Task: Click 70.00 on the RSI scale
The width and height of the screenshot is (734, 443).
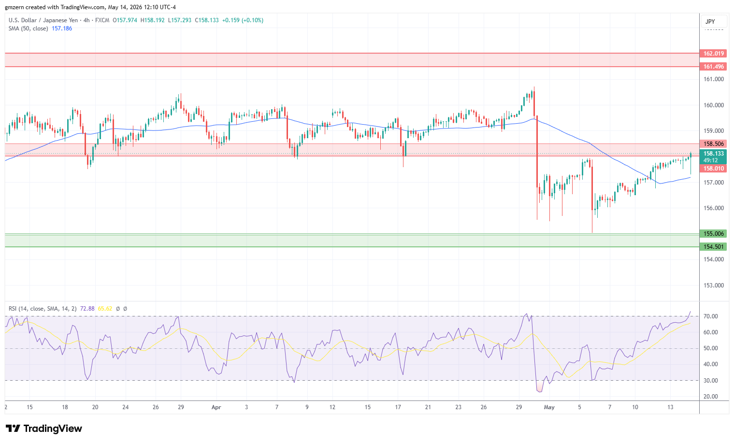Action: tap(710, 316)
